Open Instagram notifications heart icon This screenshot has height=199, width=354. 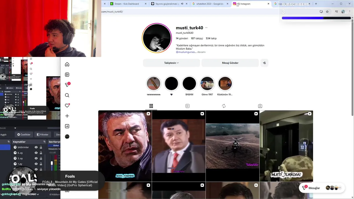point(67,106)
